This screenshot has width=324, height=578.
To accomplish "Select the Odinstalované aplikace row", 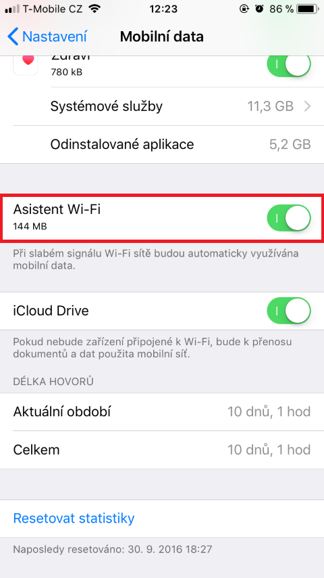I will tap(162, 145).
